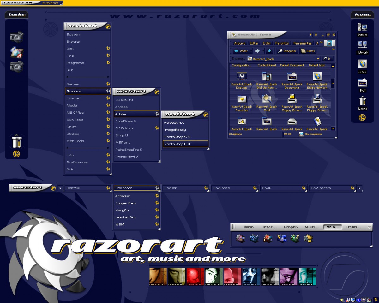Image resolution: width=379 pixels, height=303 pixels.
Task: Click Run in the nextstart menu
Action: point(87,70)
